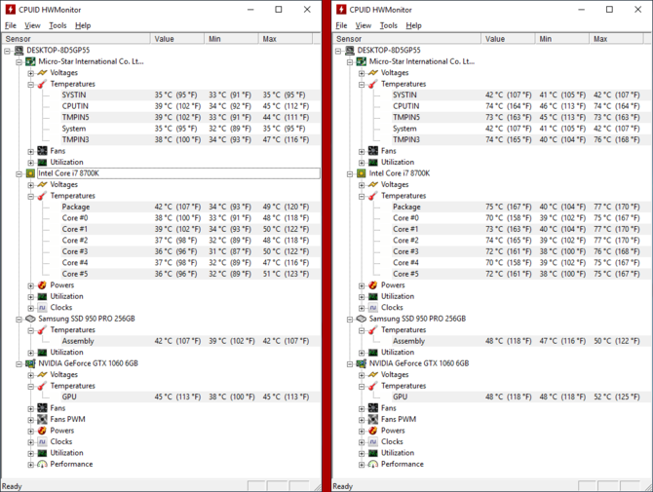653x492 pixels.
Task: Expand motherboard Voltages node in left window
Action: tap(31, 73)
